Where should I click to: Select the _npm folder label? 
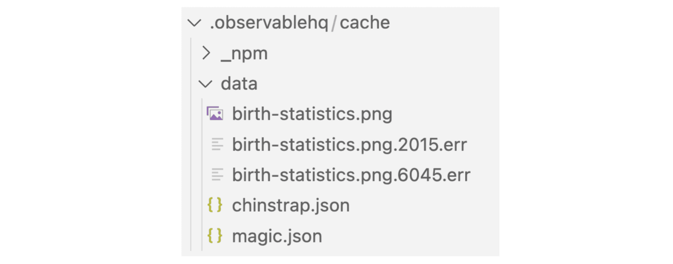pos(244,53)
